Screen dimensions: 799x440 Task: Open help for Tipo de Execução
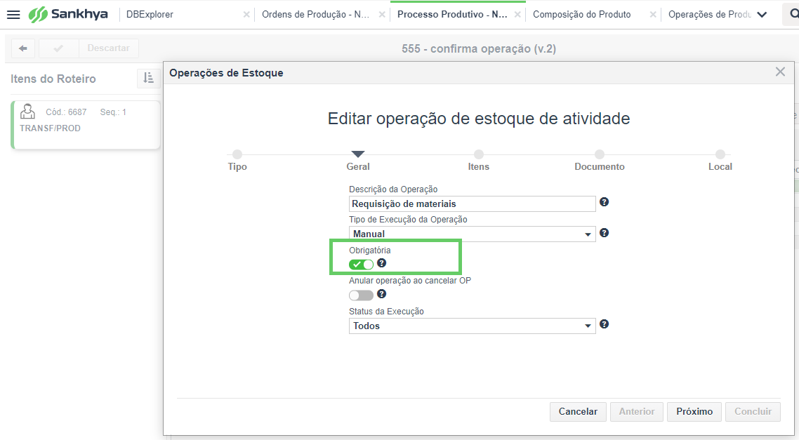pyautogui.click(x=604, y=233)
